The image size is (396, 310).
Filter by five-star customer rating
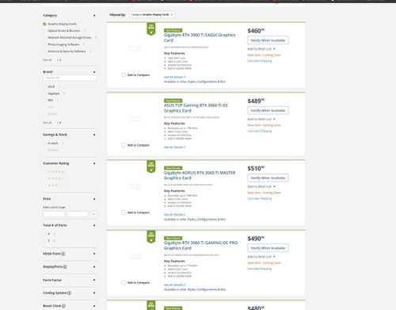point(55,172)
